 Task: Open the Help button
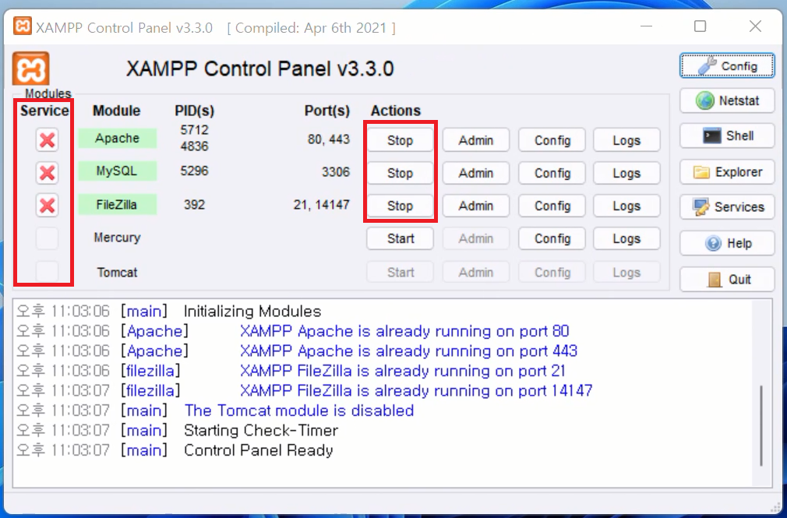tap(727, 244)
